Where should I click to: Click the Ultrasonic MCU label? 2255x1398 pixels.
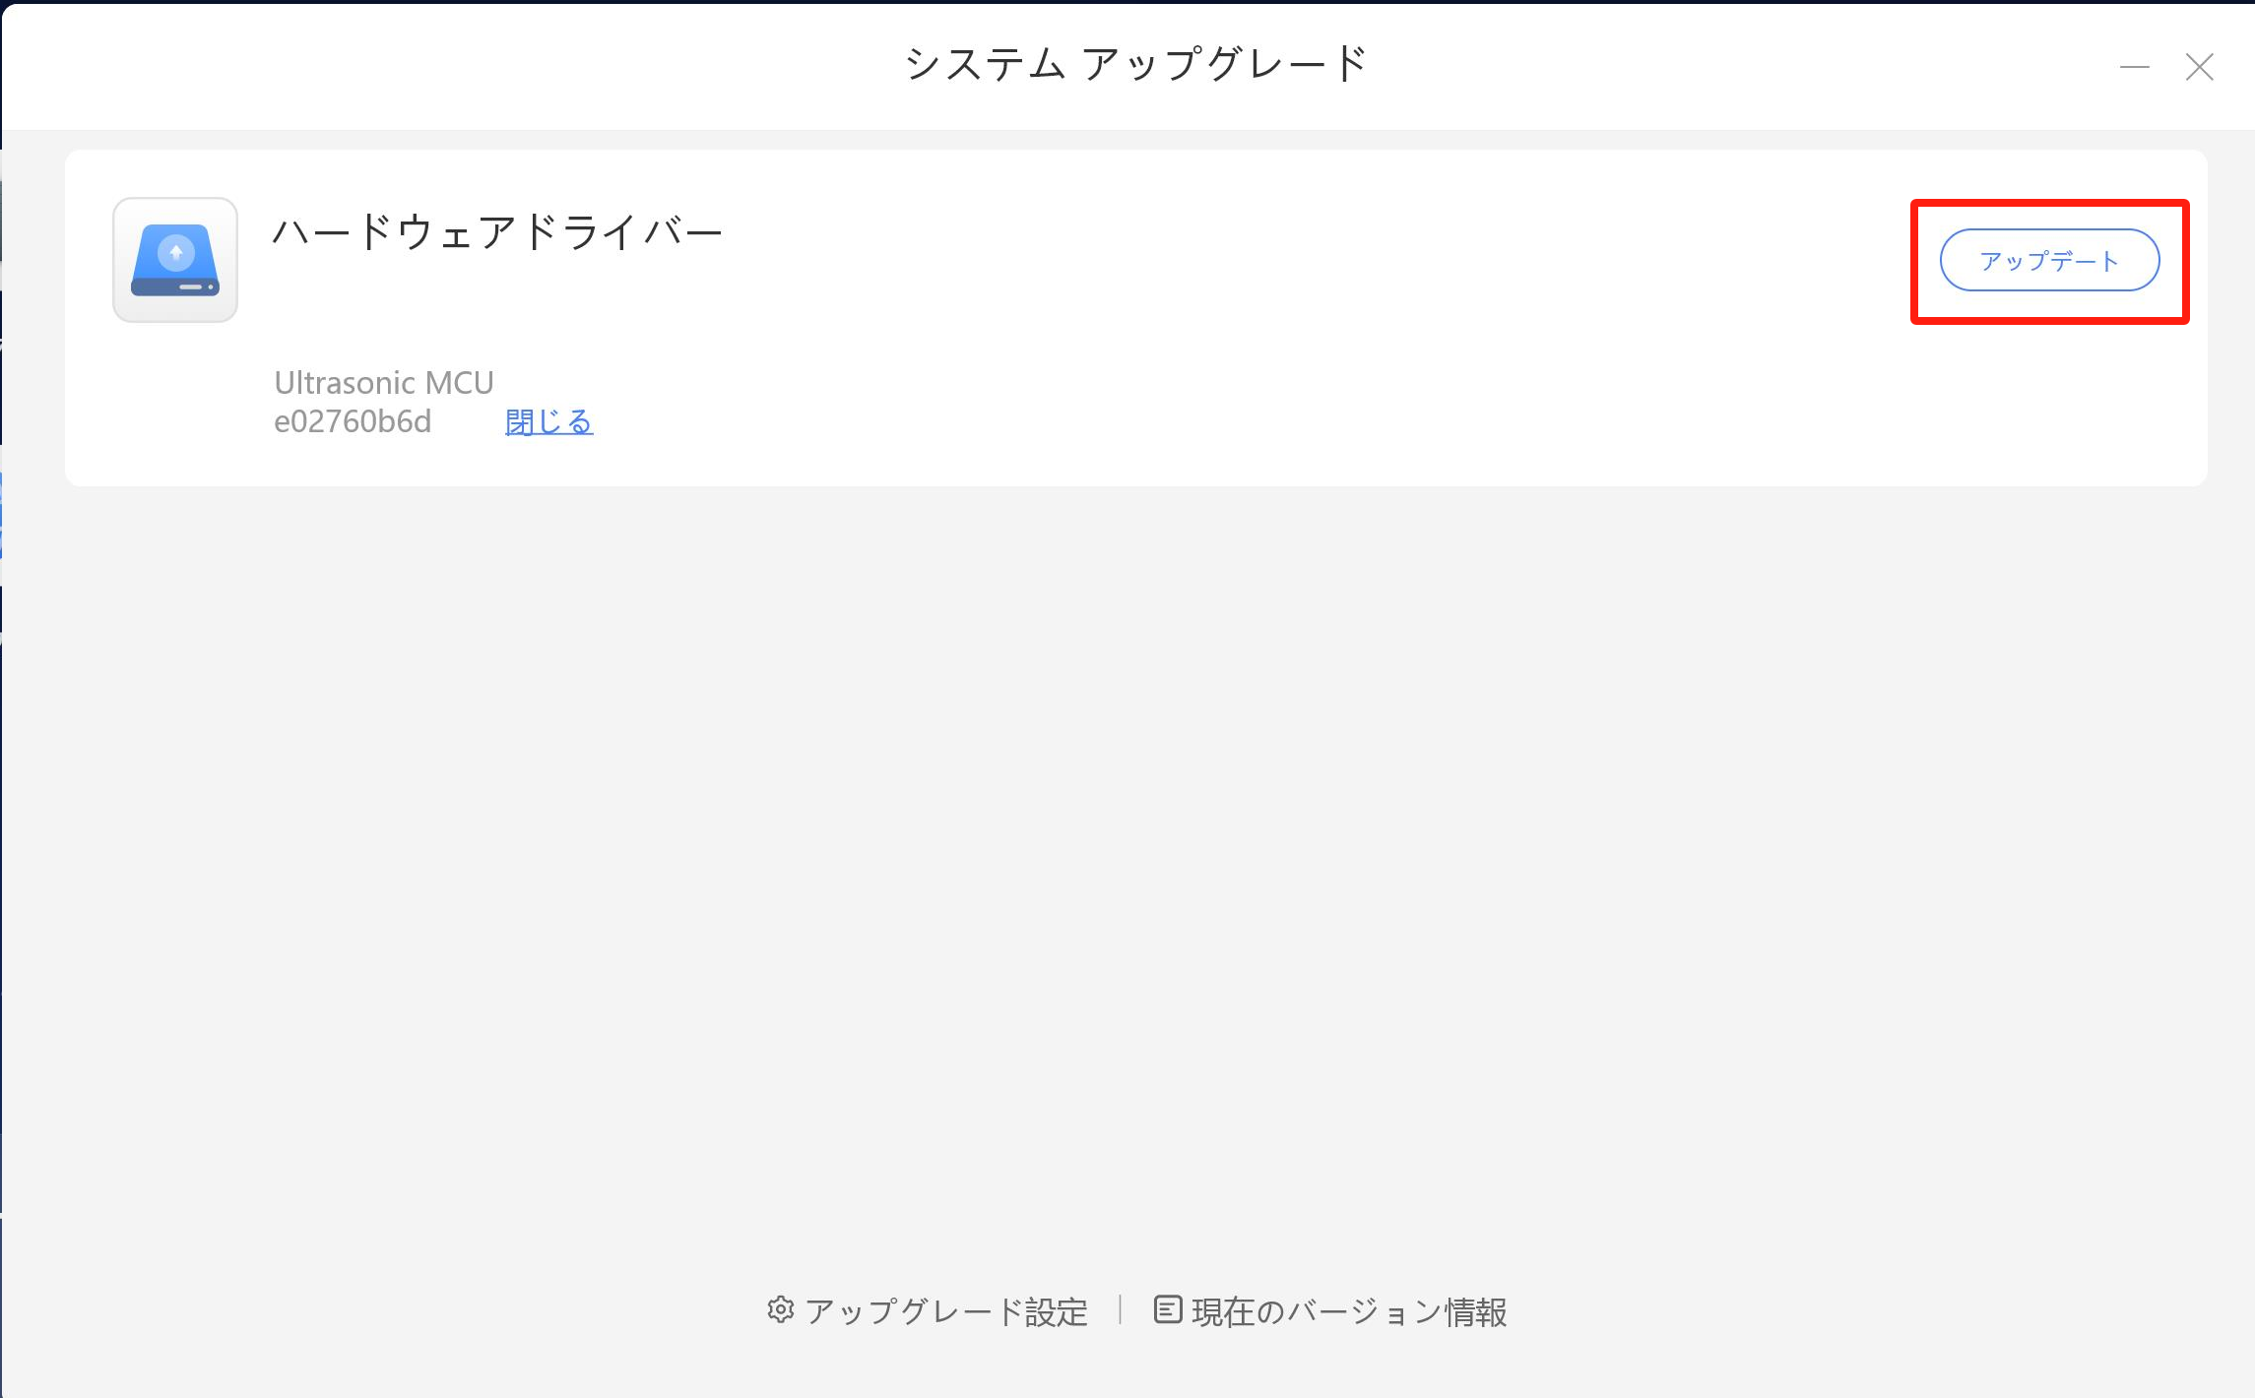383,383
